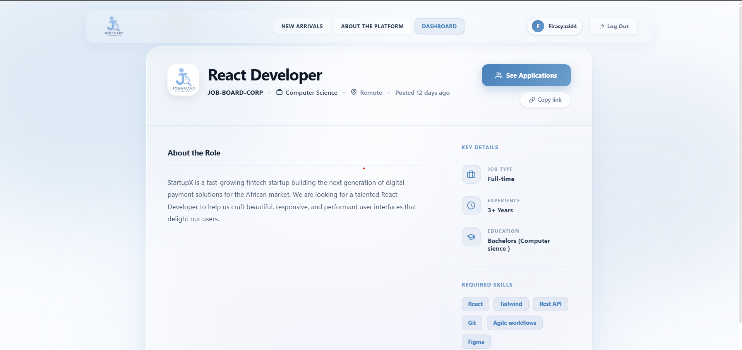Click the See Applications button

526,75
